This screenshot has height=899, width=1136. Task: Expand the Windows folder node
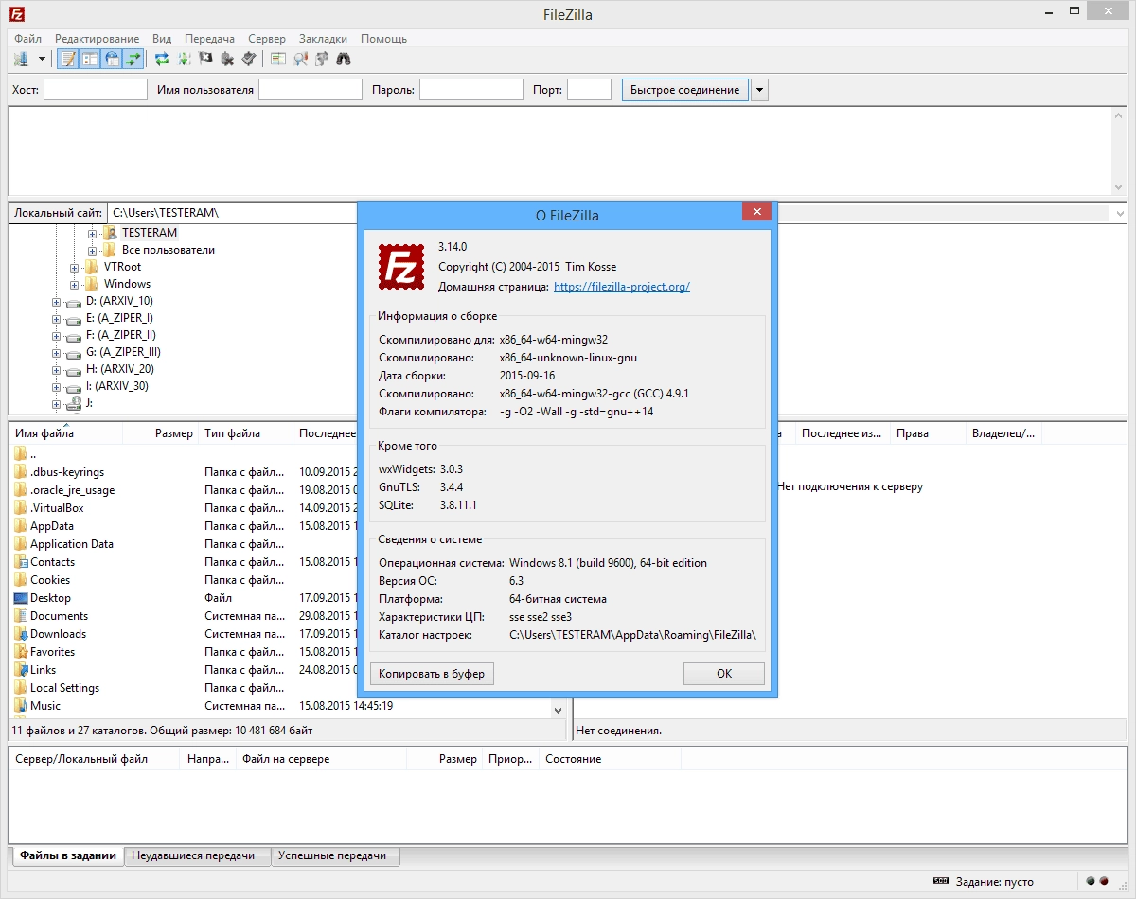pyautogui.click(x=75, y=284)
